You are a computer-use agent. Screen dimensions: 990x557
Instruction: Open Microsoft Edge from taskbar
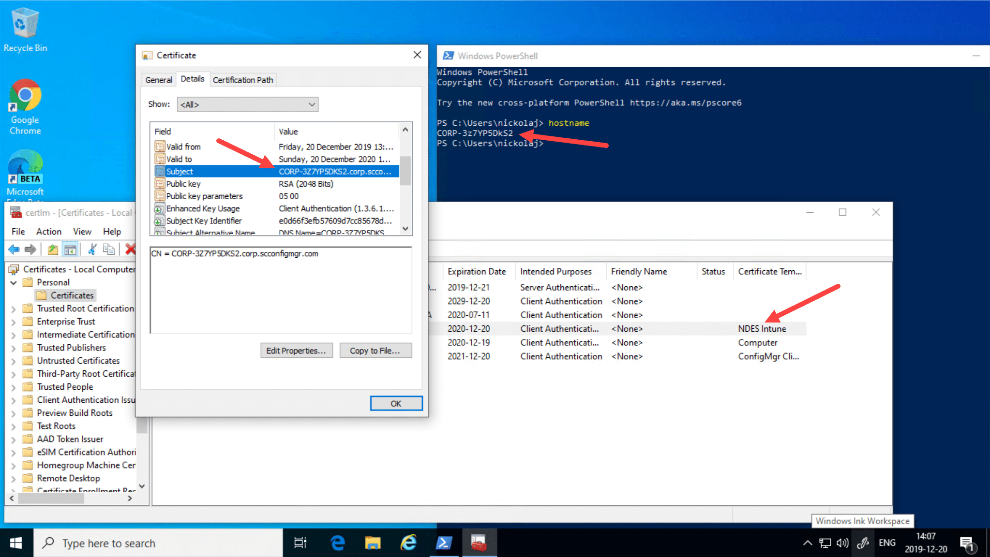pos(337,543)
